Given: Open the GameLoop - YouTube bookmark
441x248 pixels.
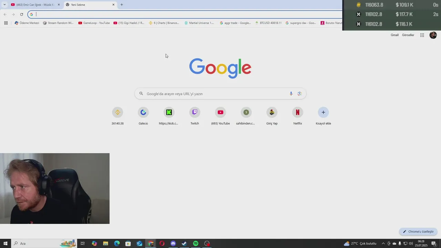Looking at the screenshot, I should click(94, 23).
